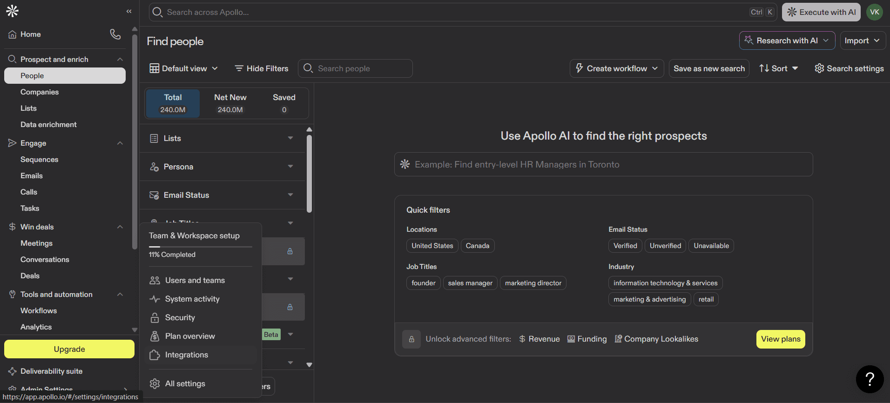The width and height of the screenshot is (890, 403).
Task: Click the help question mark button
Action: pos(870,379)
